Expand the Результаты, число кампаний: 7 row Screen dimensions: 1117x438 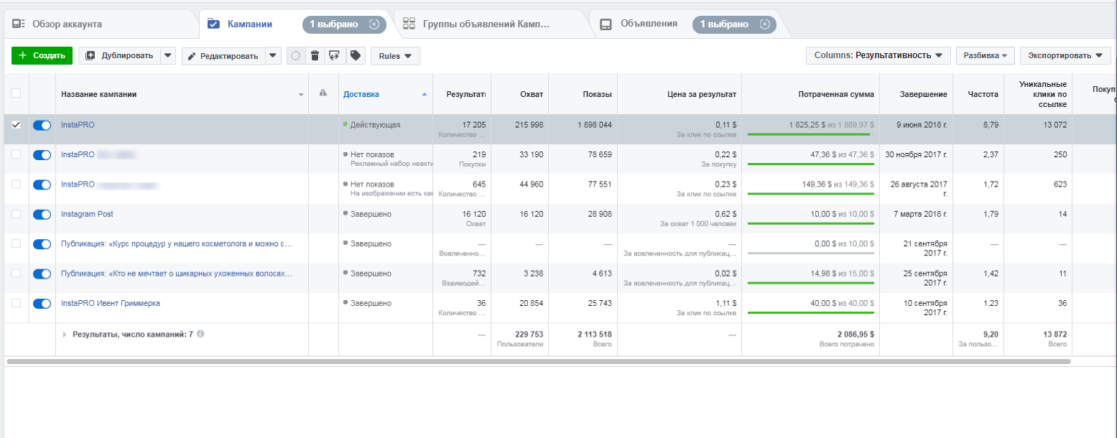point(65,335)
